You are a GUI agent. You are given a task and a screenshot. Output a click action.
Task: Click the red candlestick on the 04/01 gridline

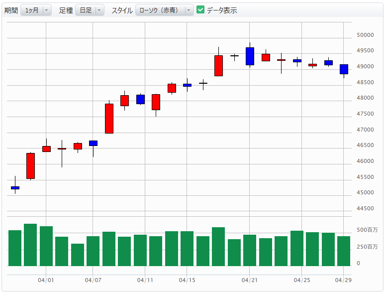46,148
